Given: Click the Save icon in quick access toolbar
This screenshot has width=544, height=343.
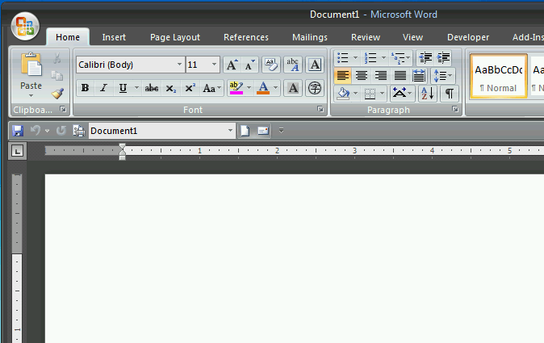Looking at the screenshot, I should 18,131.
